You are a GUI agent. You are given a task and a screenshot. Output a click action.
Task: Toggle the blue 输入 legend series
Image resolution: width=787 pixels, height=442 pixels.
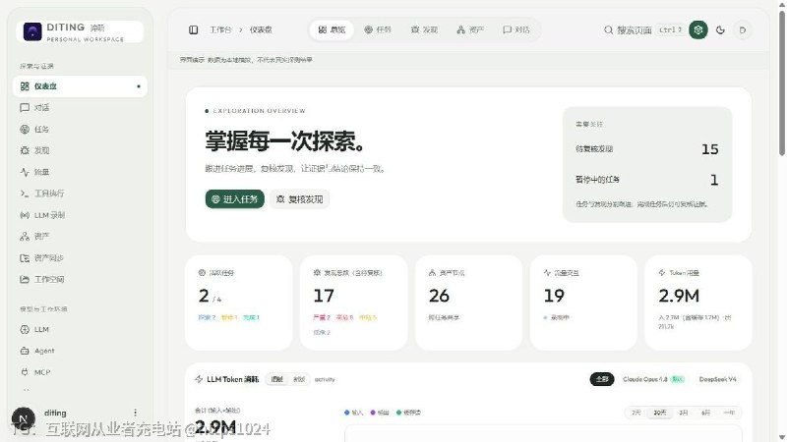pyautogui.click(x=353, y=413)
